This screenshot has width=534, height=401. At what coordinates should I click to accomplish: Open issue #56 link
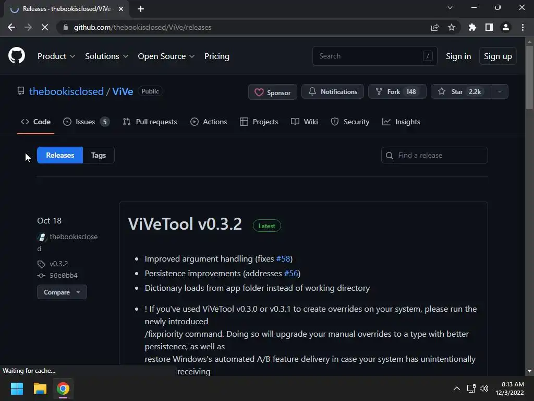(x=291, y=274)
